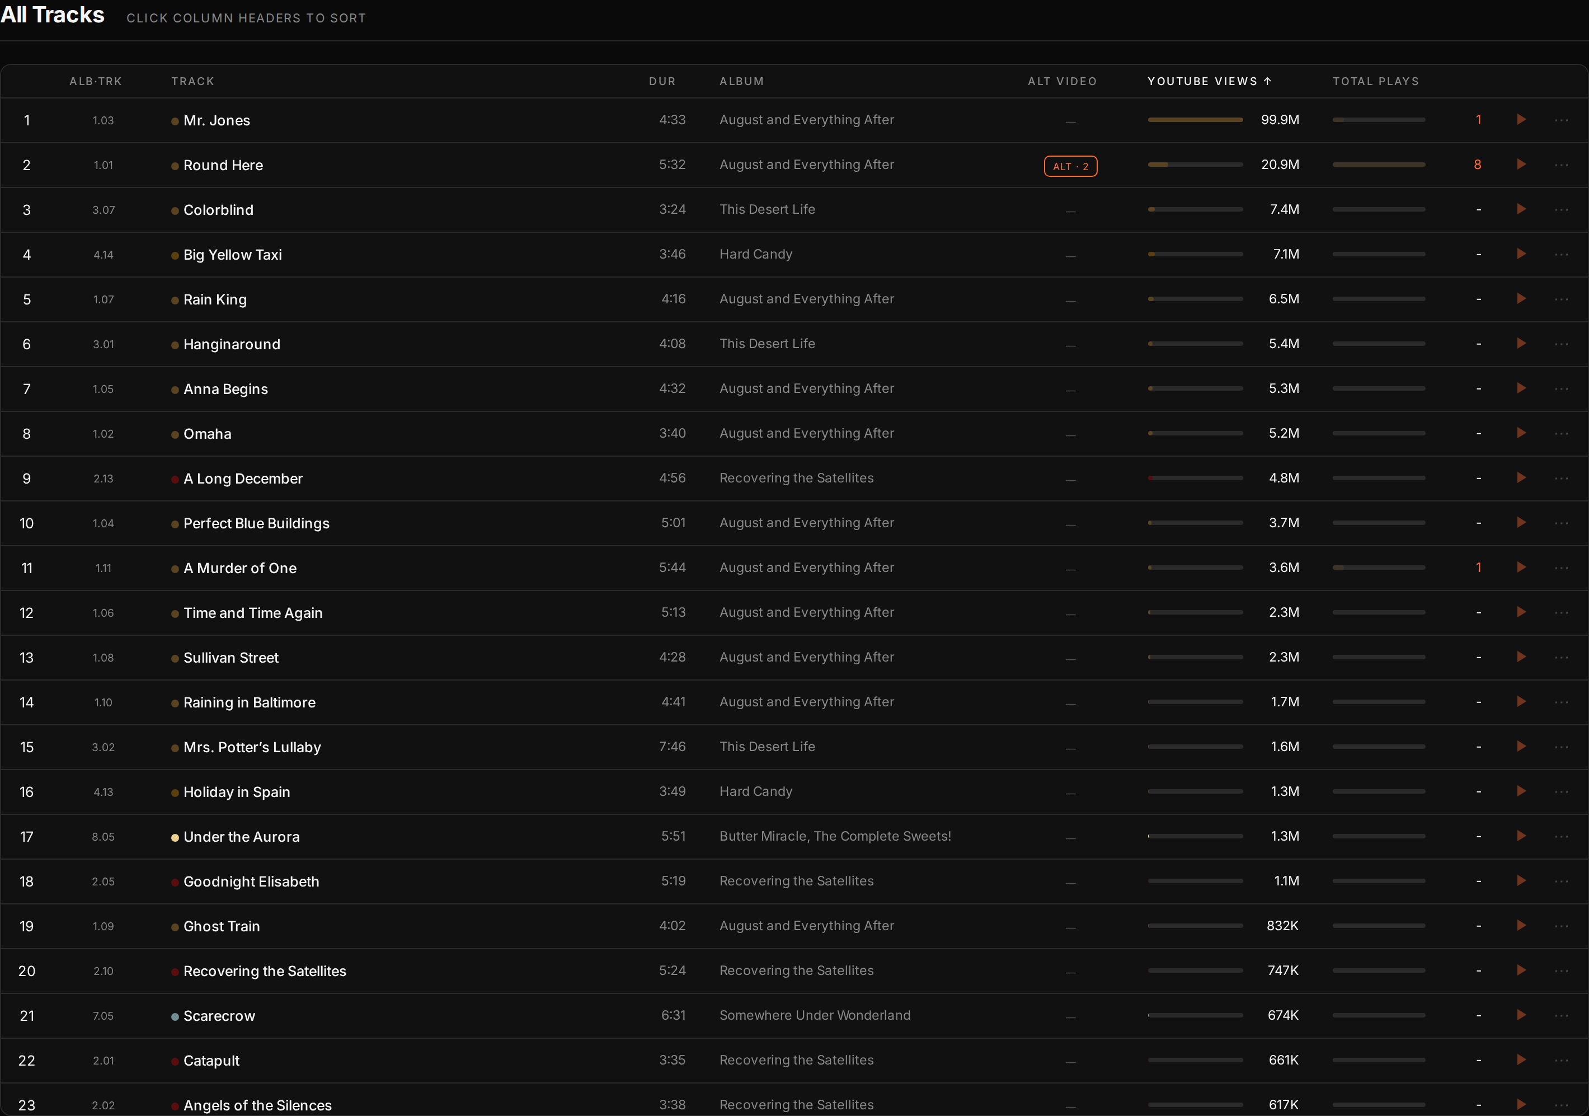1589x1116 pixels.
Task: Play the Holiday in Spain track
Action: point(1521,791)
